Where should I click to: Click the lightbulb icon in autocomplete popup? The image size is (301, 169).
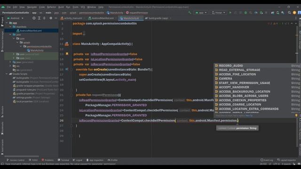coord(296,115)
